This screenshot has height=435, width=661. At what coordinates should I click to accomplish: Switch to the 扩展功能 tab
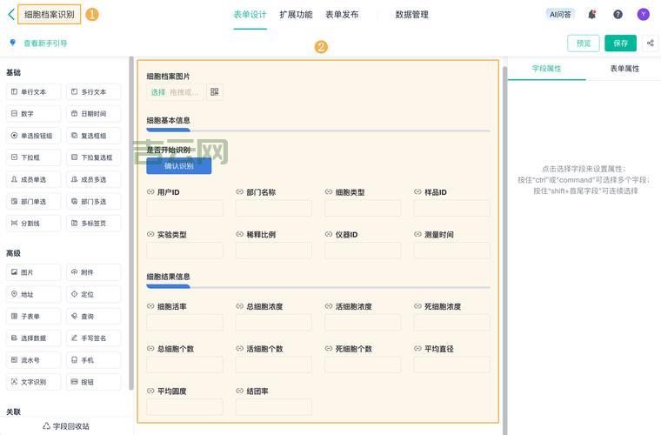point(296,15)
